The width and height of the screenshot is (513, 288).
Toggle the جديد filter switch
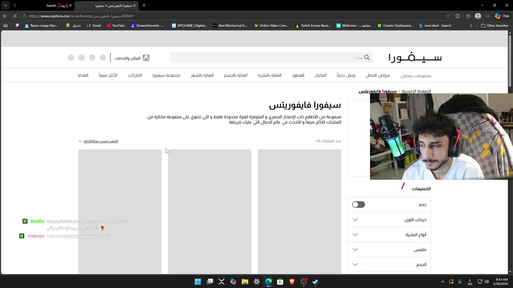click(358, 204)
